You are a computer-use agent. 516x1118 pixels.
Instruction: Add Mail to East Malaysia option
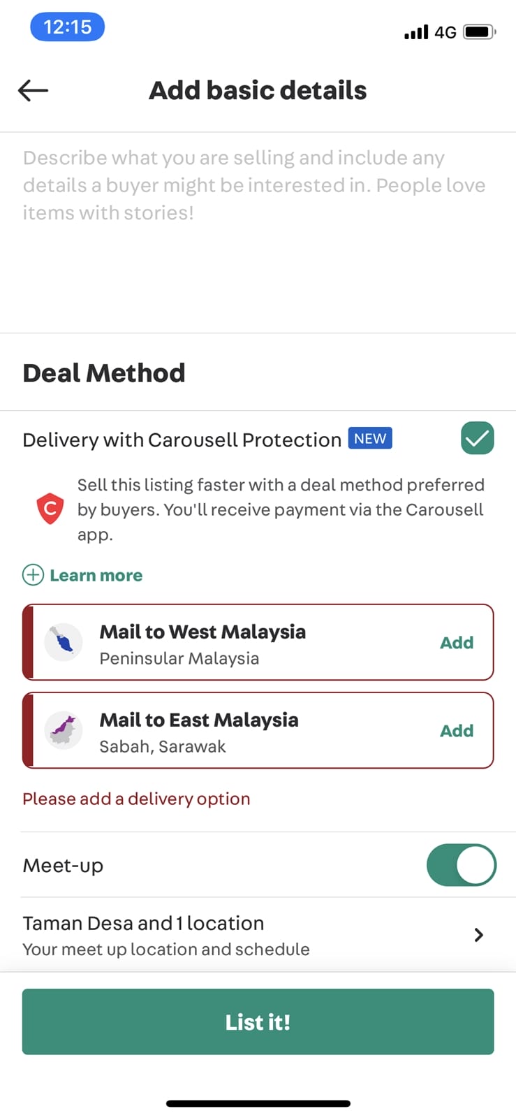[457, 730]
